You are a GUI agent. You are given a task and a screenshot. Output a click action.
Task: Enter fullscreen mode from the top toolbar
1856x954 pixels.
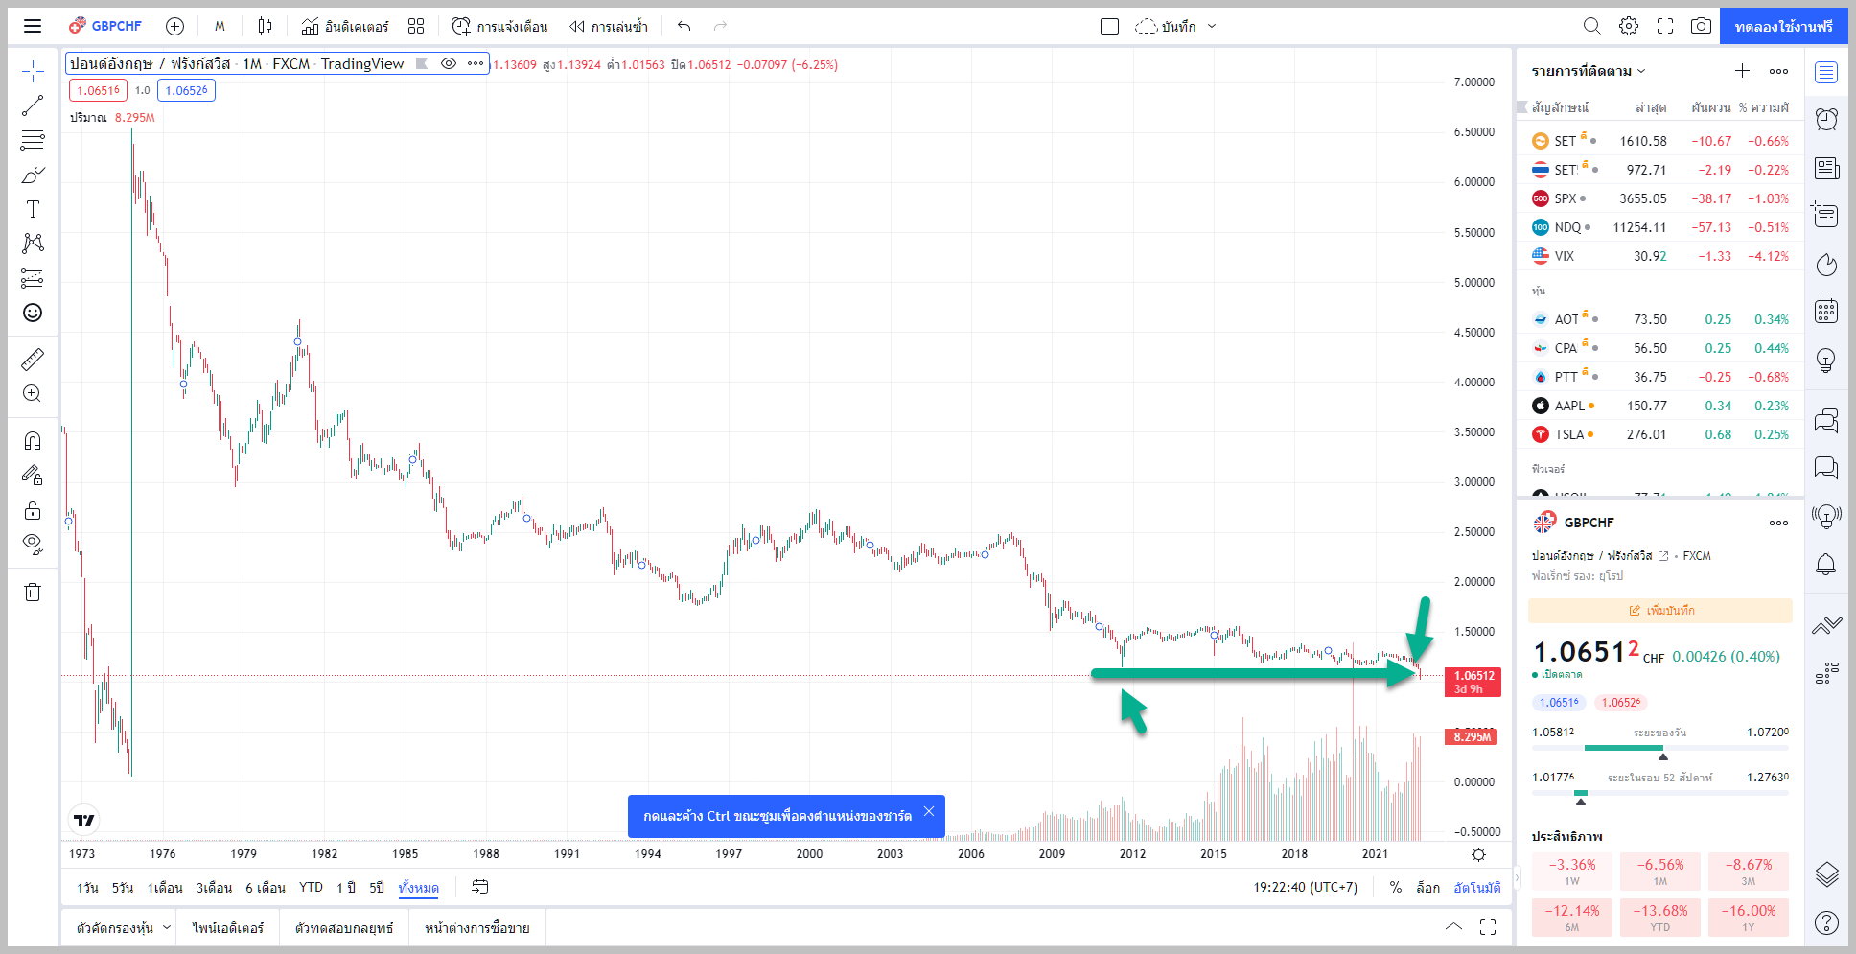pyautogui.click(x=1665, y=26)
